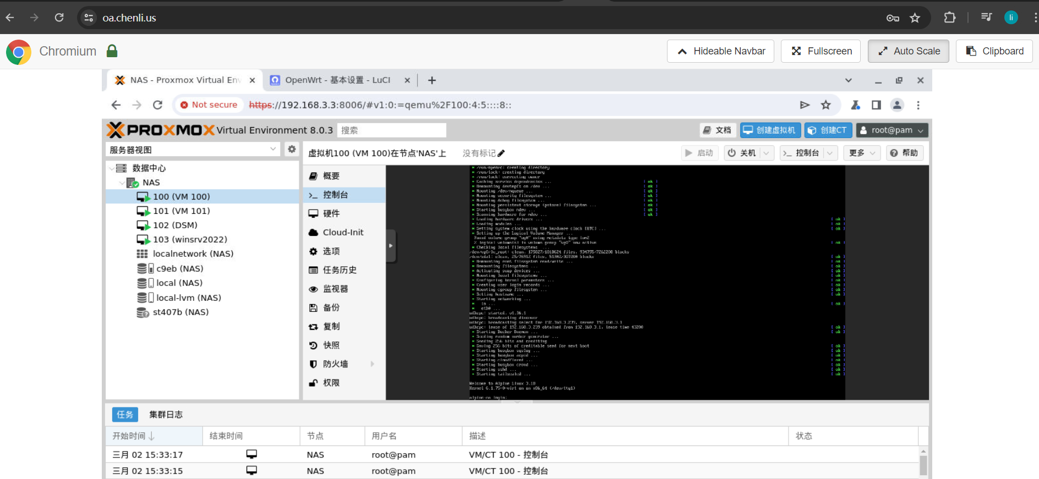Sort by 开始时间 column header
The width and height of the screenshot is (1039, 479).
tap(154, 436)
